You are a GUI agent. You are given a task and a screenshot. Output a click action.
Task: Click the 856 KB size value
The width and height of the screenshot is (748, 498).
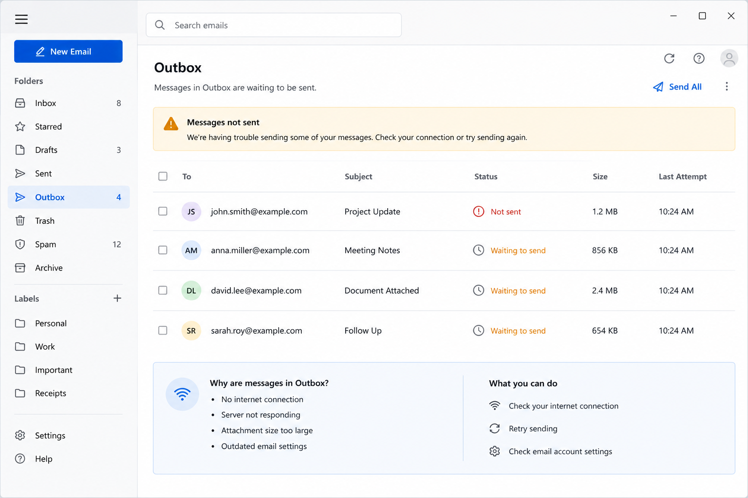[x=605, y=250]
